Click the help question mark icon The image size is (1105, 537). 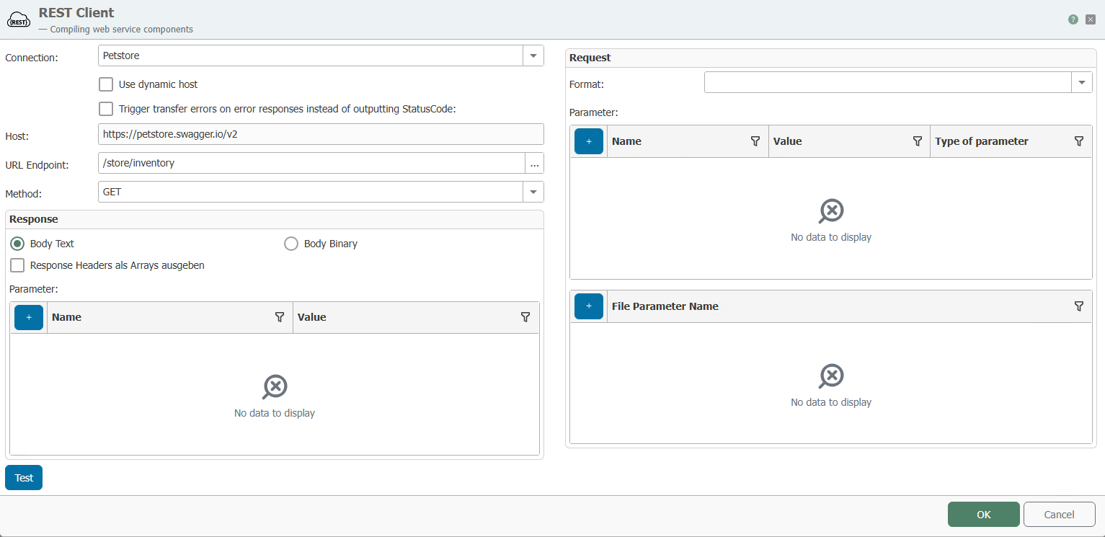(1073, 19)
